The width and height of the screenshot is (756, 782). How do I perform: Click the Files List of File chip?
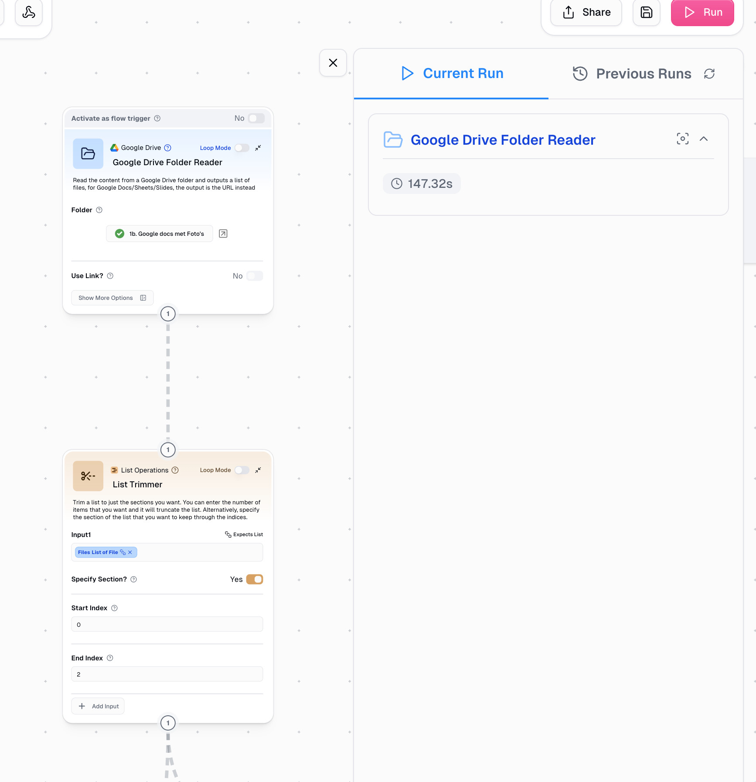pos(106,552)
